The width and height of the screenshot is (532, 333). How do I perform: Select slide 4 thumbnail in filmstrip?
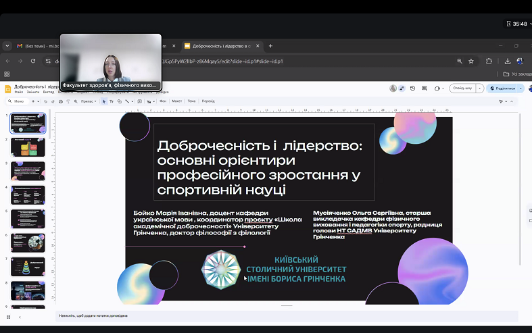coord(28,195)
